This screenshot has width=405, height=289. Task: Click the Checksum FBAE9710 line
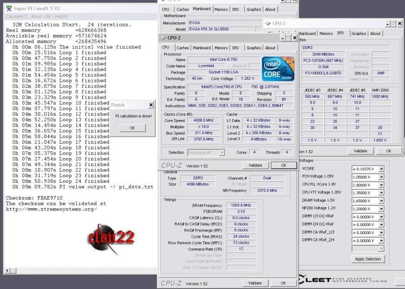34,198
